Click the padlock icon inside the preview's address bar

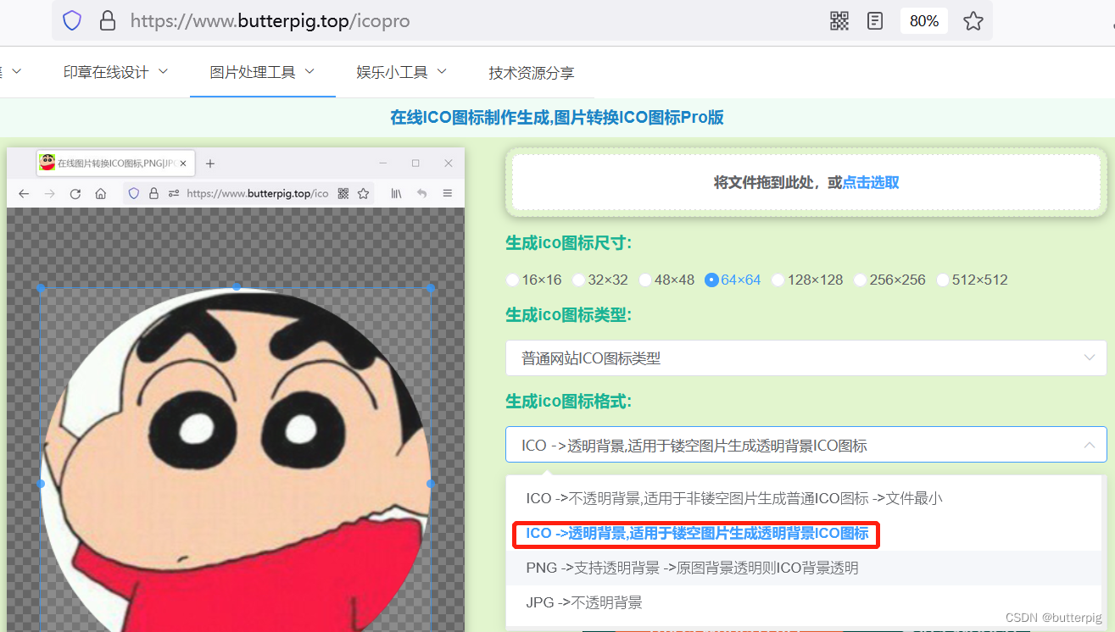tap(153, 193)
